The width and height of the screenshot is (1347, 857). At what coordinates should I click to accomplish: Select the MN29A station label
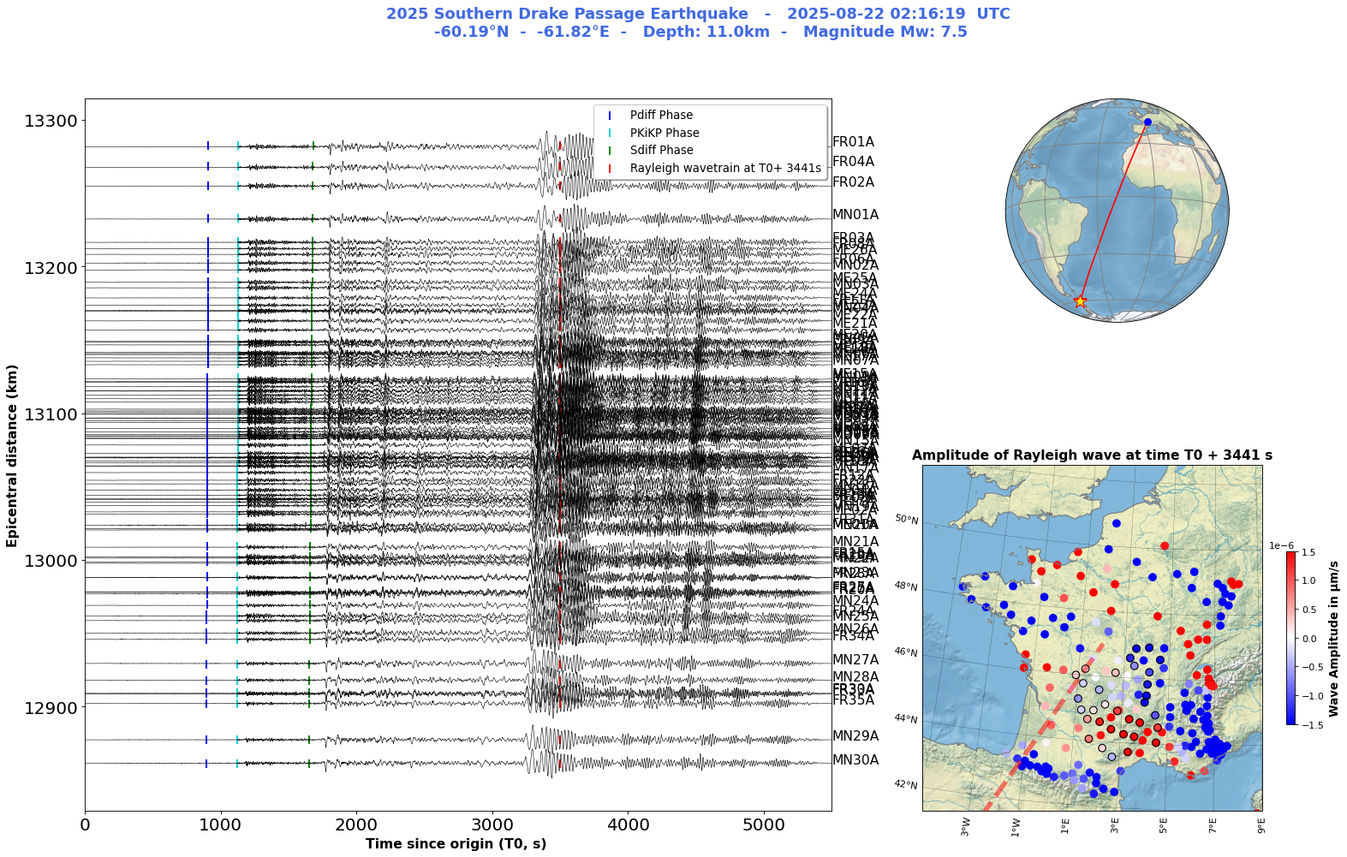pos(855,736)
